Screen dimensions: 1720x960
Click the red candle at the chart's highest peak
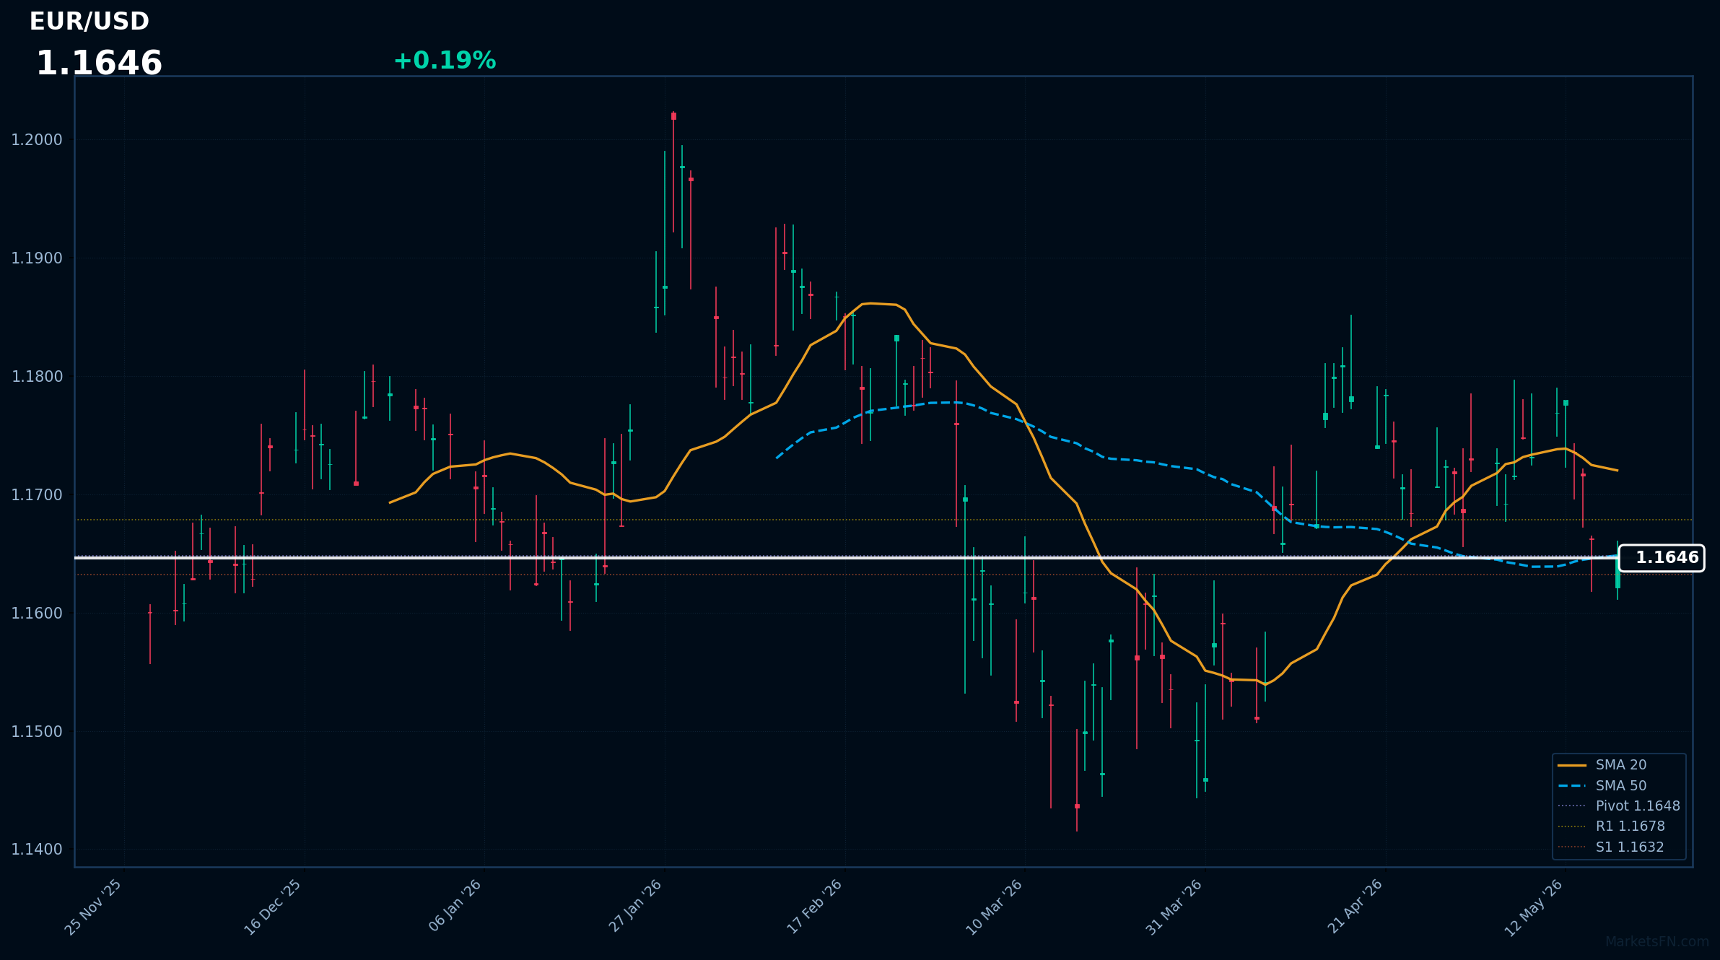pyautogui.click(x=673, y=172)
